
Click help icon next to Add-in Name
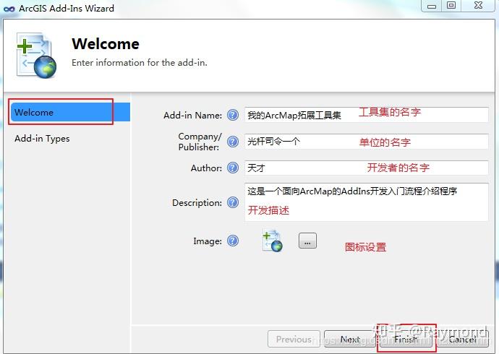point(233,115)
